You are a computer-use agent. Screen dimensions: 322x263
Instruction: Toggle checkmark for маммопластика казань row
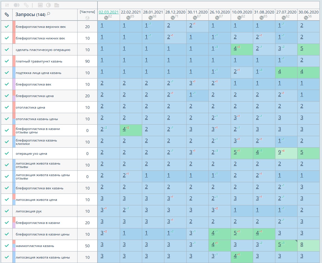7,246
